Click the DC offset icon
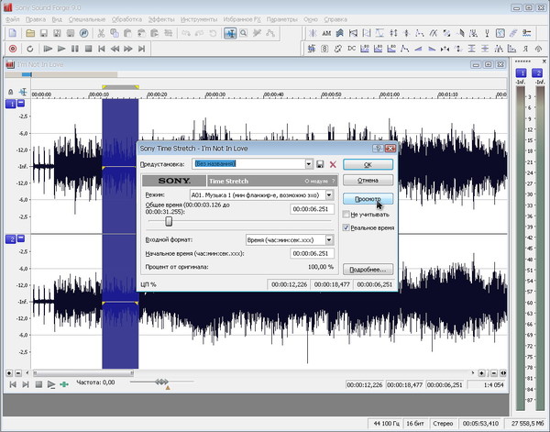The width and height of the screenshot is (550, 432). pos(351,49)
